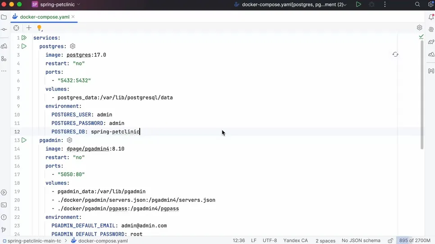Open the Terminal tool window

pyautogui.click(x=4, y=205)
